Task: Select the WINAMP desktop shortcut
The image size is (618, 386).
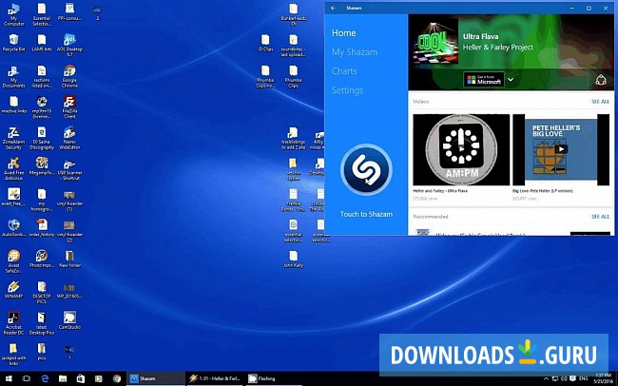Action: pyautogui.click(x=14, y=290)
